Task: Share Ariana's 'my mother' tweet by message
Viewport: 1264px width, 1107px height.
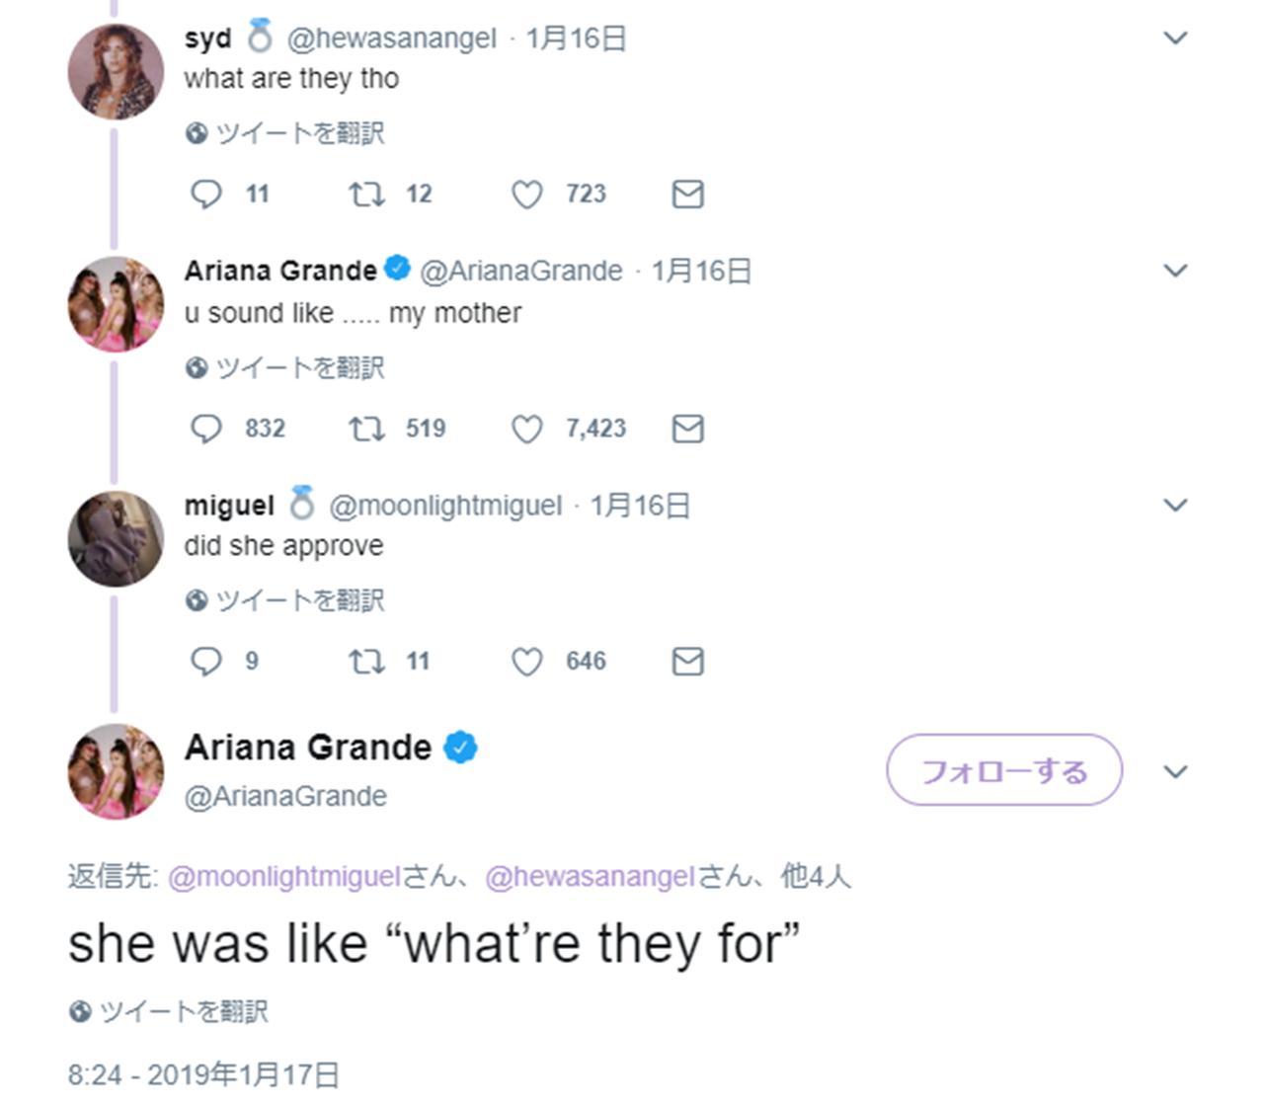Action: 687,429
